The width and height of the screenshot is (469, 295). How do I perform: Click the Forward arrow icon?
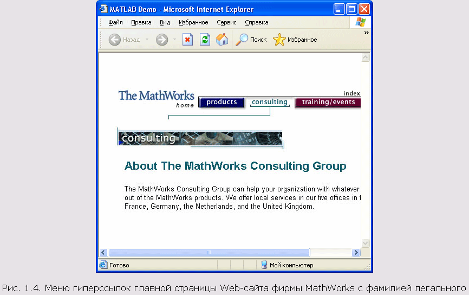pyautogui.click(x=162, y=40)
